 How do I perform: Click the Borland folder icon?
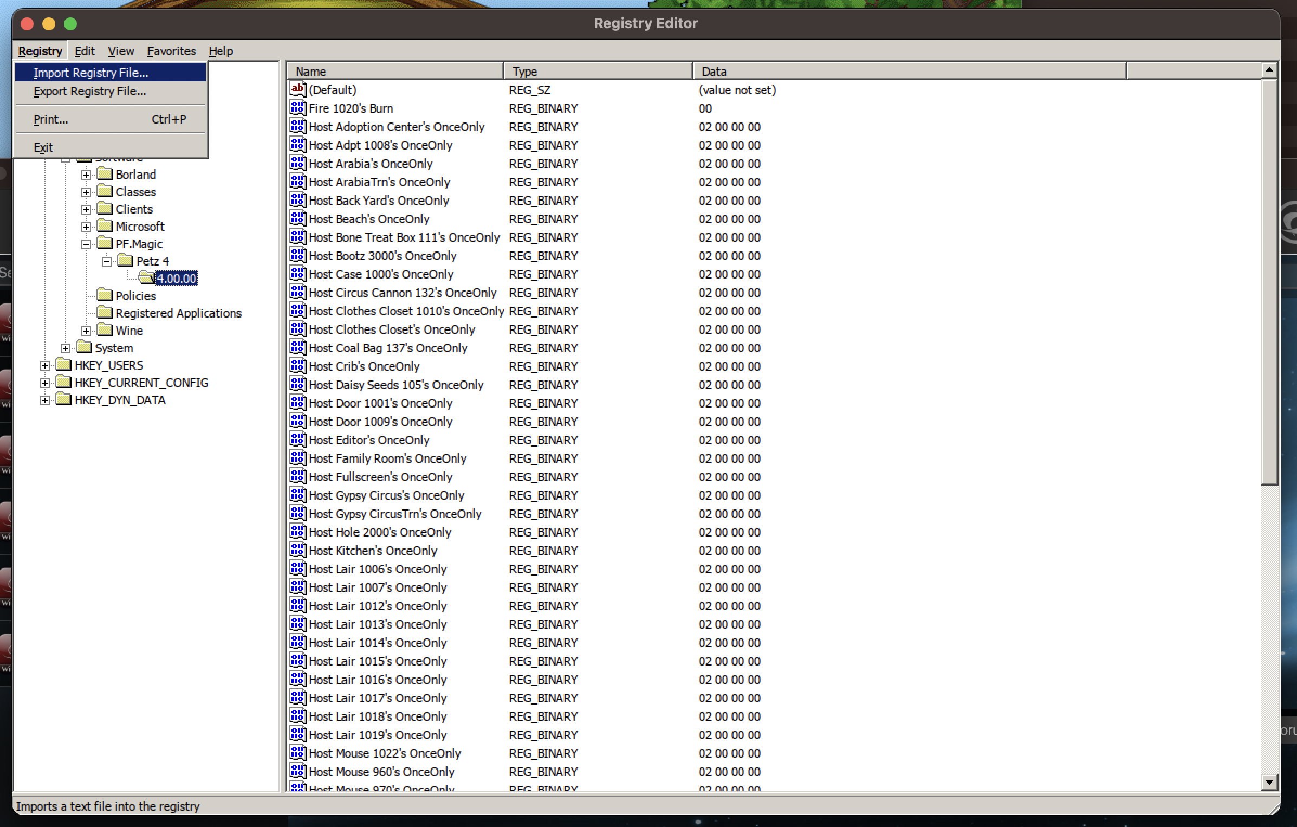pyautogui.click(x=105, y=174)
